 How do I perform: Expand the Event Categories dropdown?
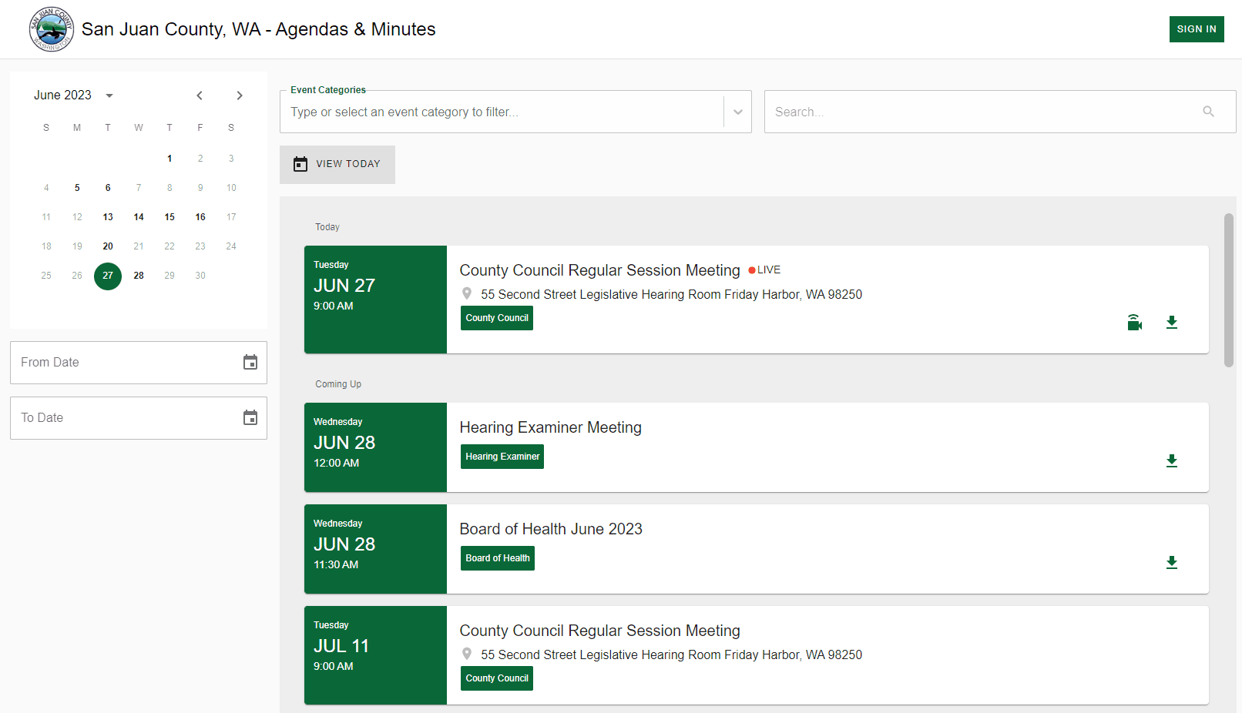(x=737, y=111)
